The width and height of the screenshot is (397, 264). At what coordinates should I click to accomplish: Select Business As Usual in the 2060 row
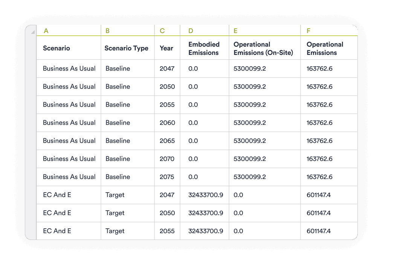69,123
